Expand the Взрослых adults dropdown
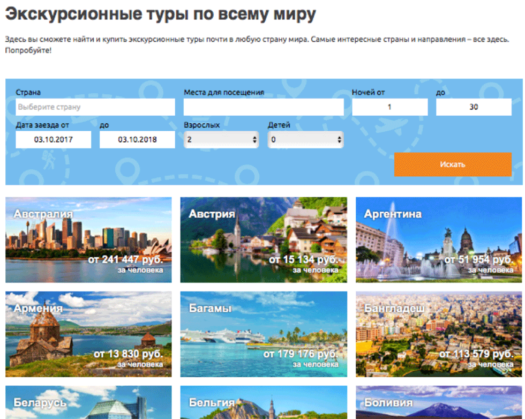The height and width of the screenshot is (419, 525). (x=221, y=140)
